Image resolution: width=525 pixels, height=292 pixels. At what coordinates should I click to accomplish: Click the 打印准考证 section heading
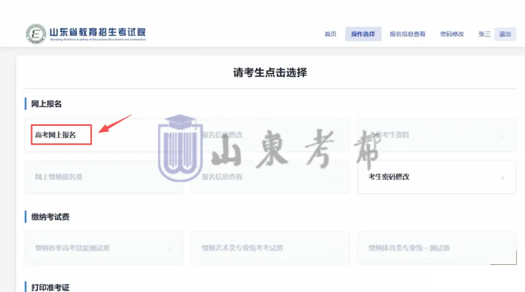pyautogui.click(x=50, y=287)
